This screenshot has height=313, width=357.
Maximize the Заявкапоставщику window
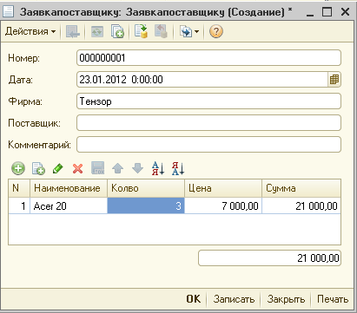[x=327, y=11]
